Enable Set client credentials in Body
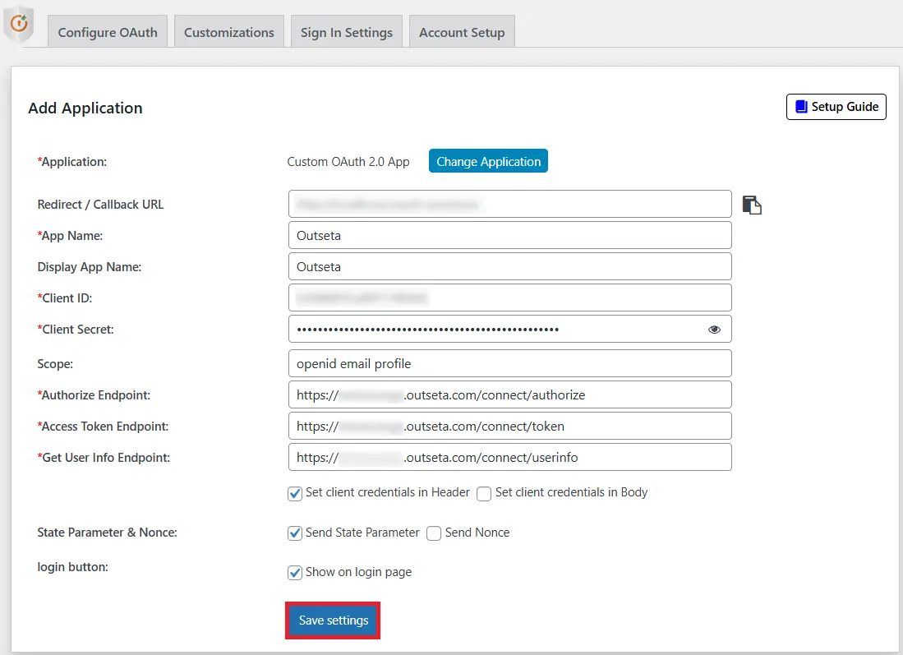The width and height of the screenshot is (903, 655). pyautogui.click(x=484, y=494)
